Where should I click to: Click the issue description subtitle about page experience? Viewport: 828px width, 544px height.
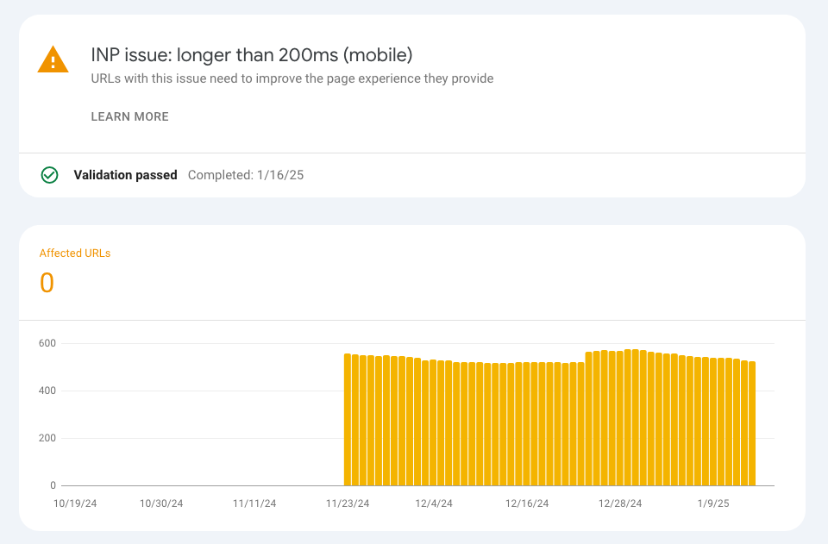pyautogui.click(x=292, y=78)
